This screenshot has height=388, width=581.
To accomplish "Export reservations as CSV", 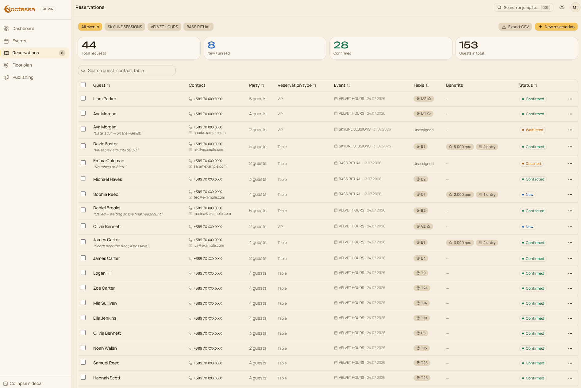I will tap(515, 27).
